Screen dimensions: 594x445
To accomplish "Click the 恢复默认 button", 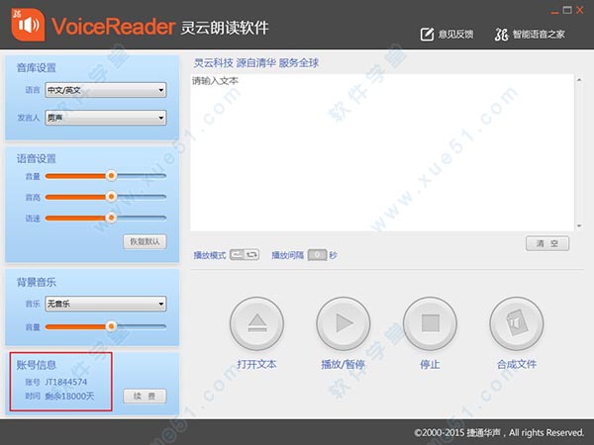I will pos(145,241).
